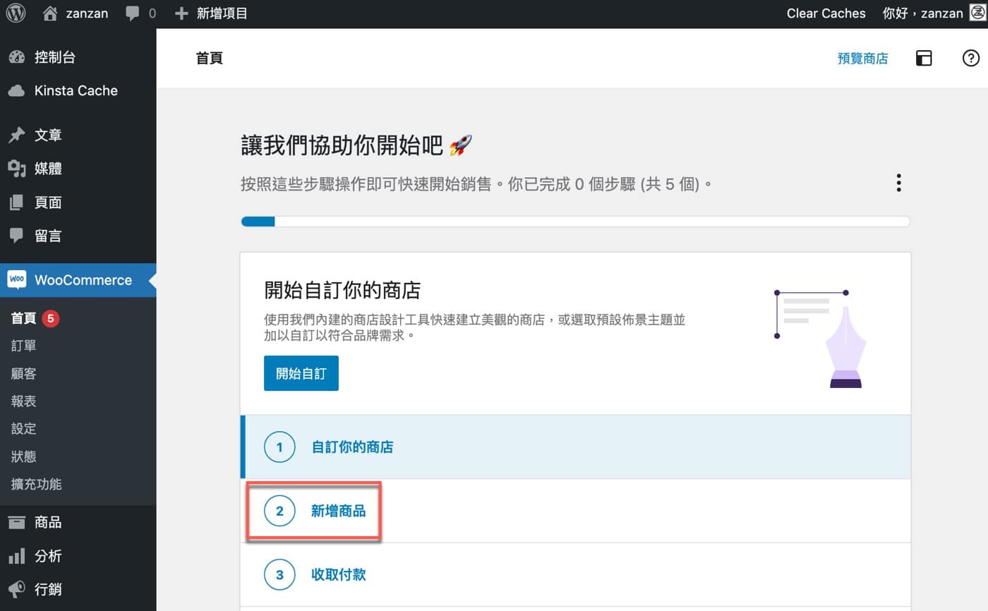Click the WordPress logo icon
This screenshot has height=611, width=988.
click(x=16, y=13)
